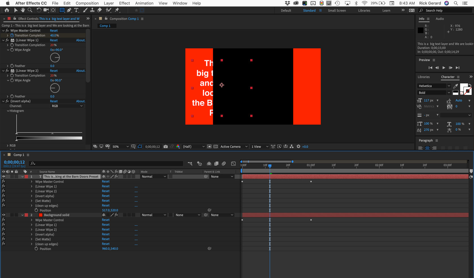Viewport: 474px width, 278px height.
Task: Take a snapshot with camera icon
Action: 166,147
